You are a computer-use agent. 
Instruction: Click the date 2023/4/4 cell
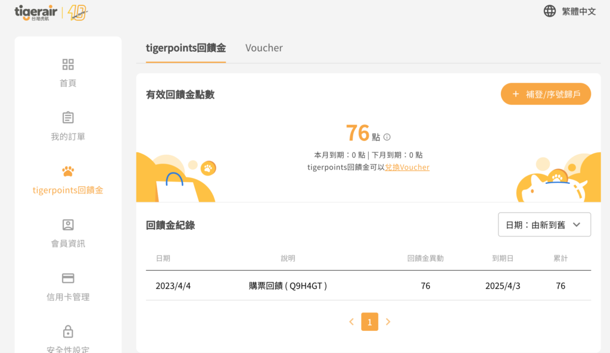(x=173, y=286)
